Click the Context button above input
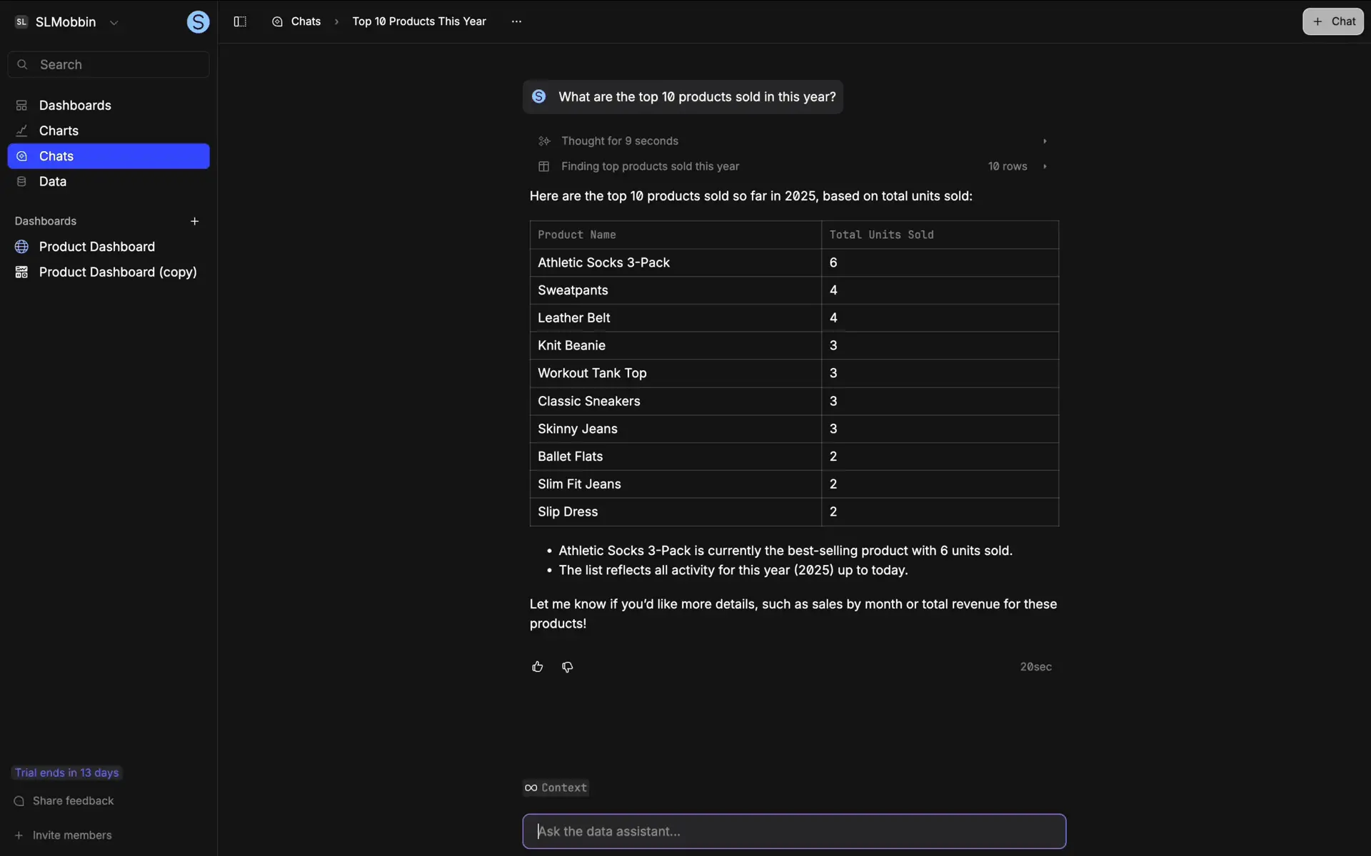The width and height of the screenshot is (1371, 856). 556,788
